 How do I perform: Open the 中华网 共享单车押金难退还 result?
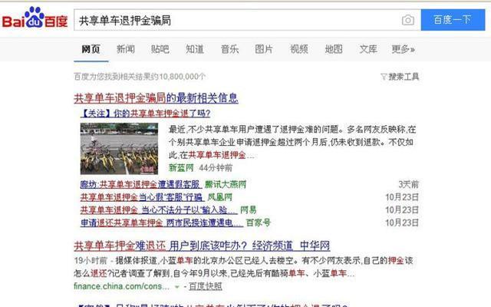click(x=202, y=246)
